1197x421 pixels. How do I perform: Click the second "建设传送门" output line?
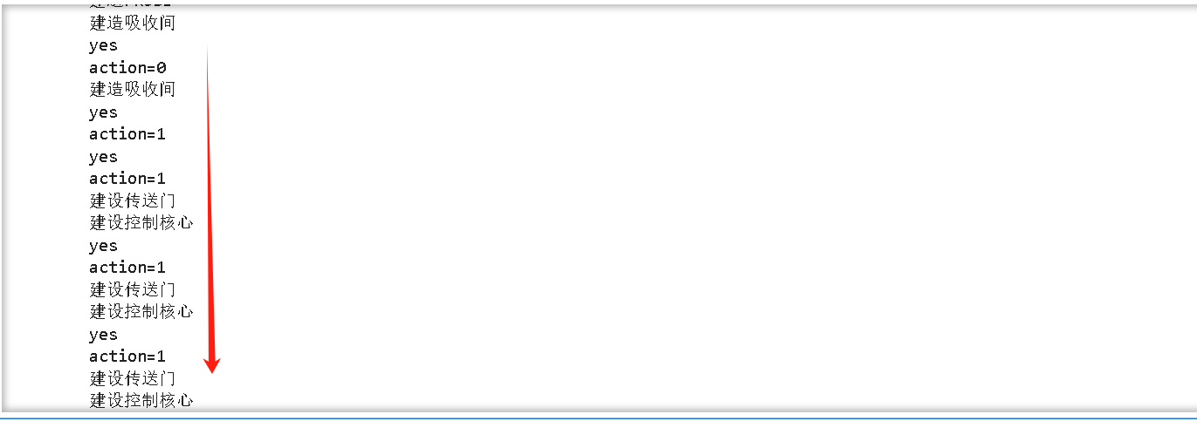tap(133, 289)
